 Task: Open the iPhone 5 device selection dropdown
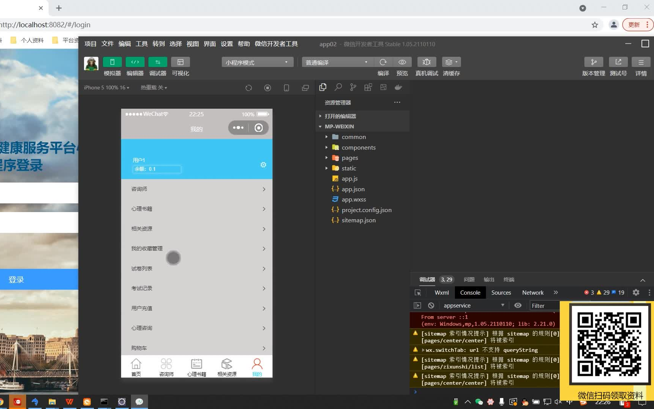click(x=106, y=87)
